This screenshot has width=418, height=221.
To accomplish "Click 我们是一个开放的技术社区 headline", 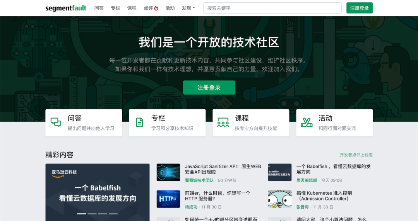I will click(x=209, y=42).
